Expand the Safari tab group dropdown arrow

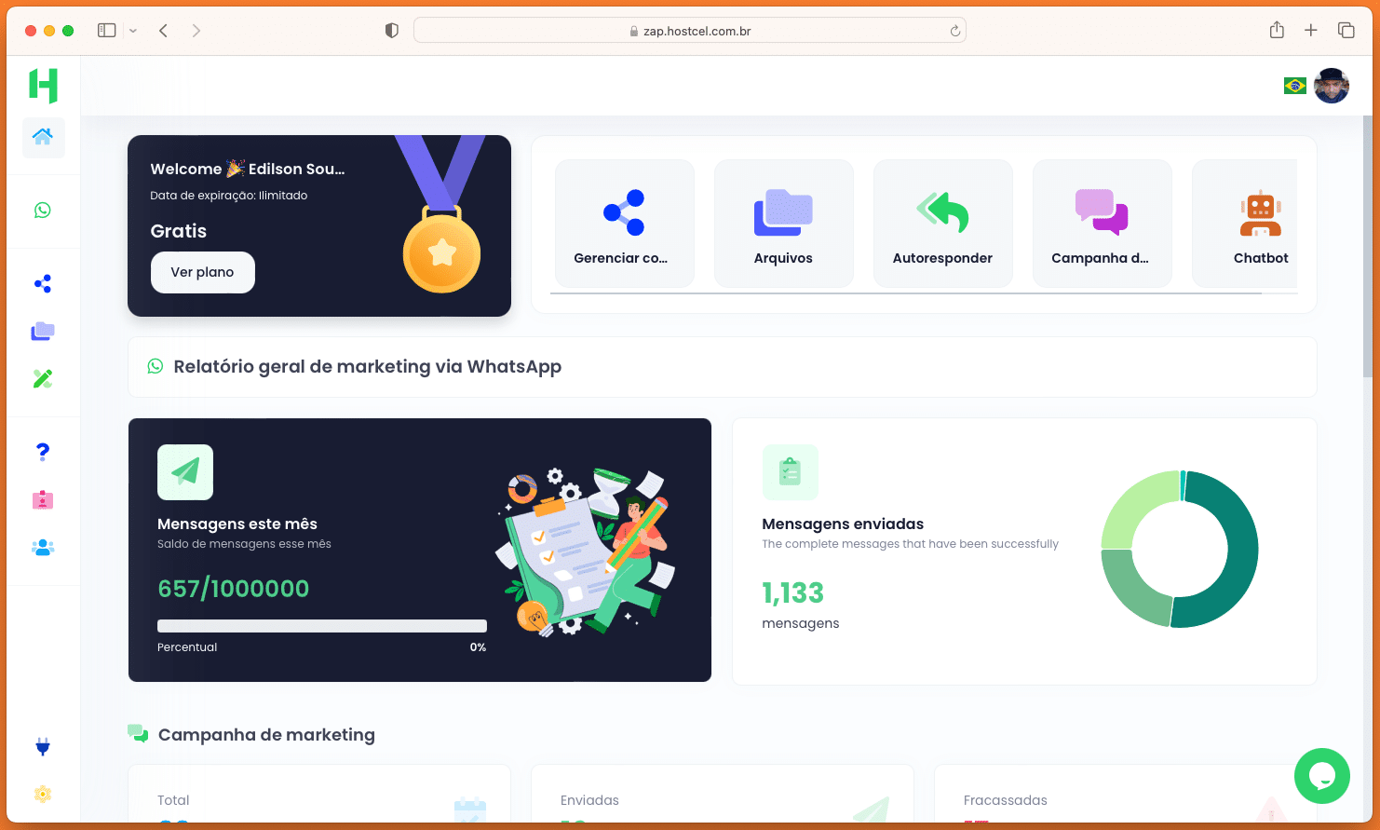click(133, 31)
